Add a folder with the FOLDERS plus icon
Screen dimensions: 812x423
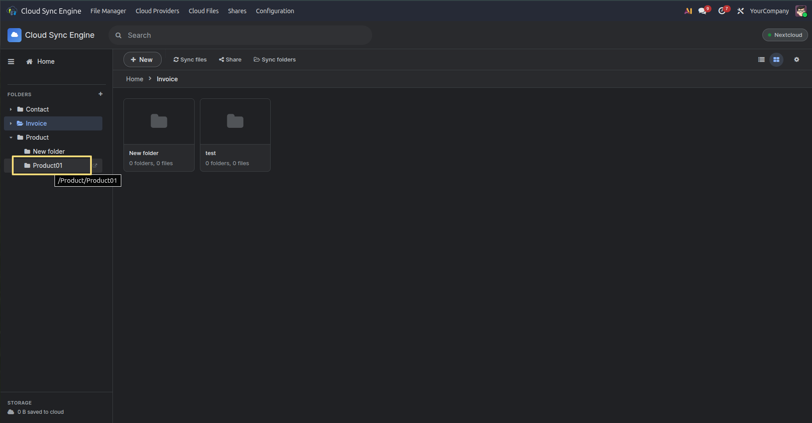(x=101, y=94)
